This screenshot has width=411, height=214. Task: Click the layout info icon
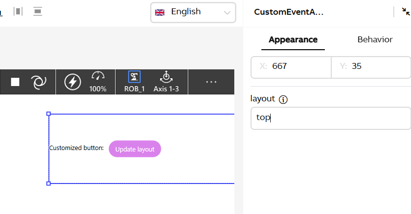[x=283, y=99]
